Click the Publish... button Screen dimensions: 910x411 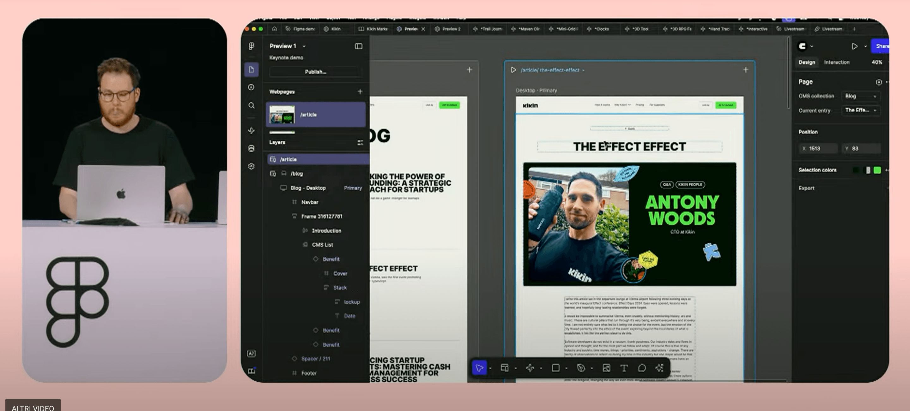[315, 72]
